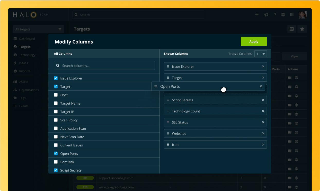320x191 pixels.
Task: Uncheck the Issue Explorer checkbox
Action: click(x=56, y=78)
